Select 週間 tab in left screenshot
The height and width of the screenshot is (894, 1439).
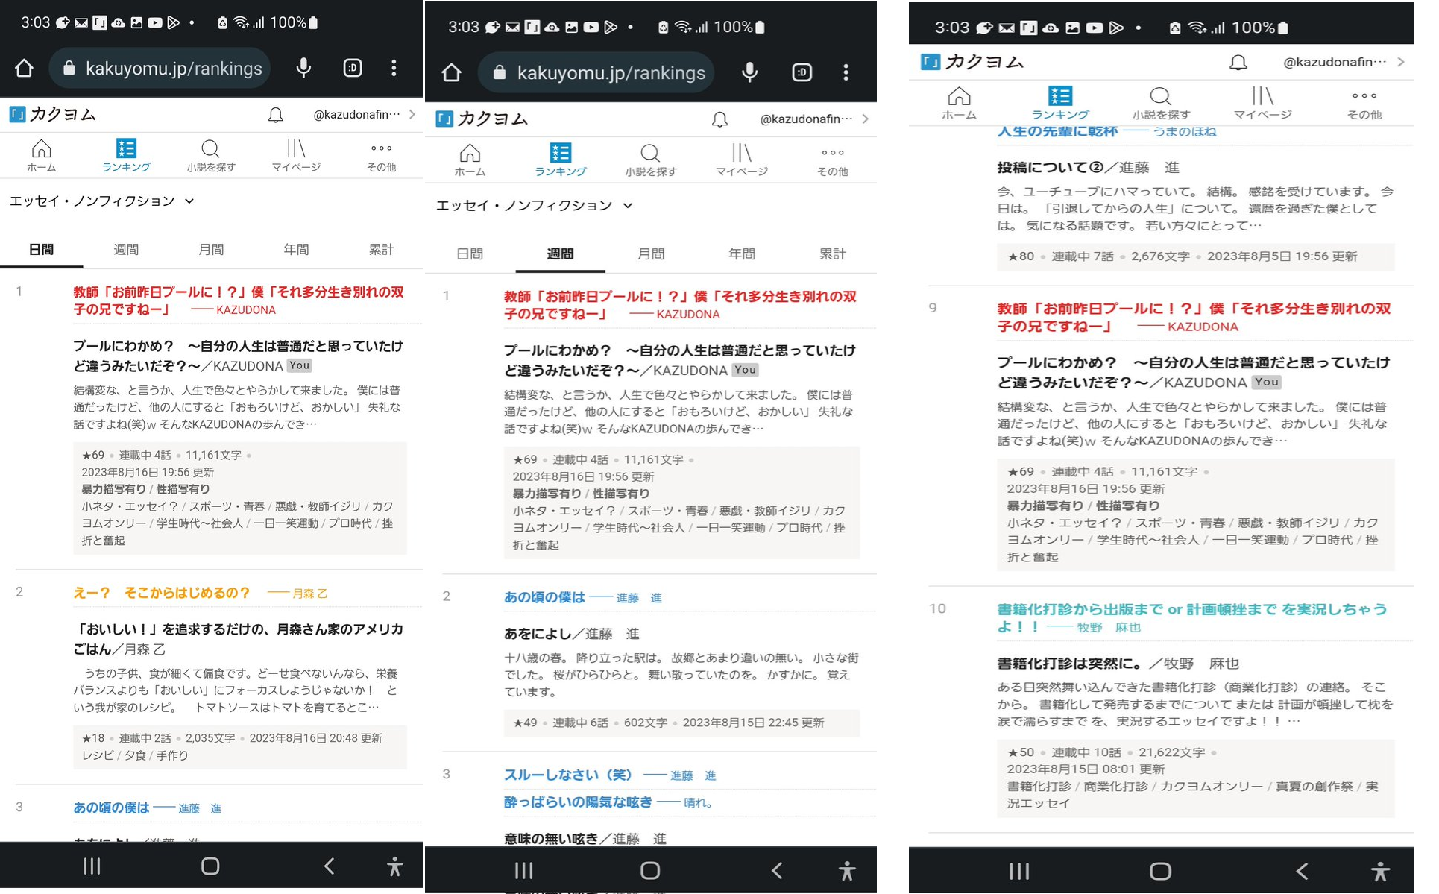pyautogui.click(x=126, y=250)
